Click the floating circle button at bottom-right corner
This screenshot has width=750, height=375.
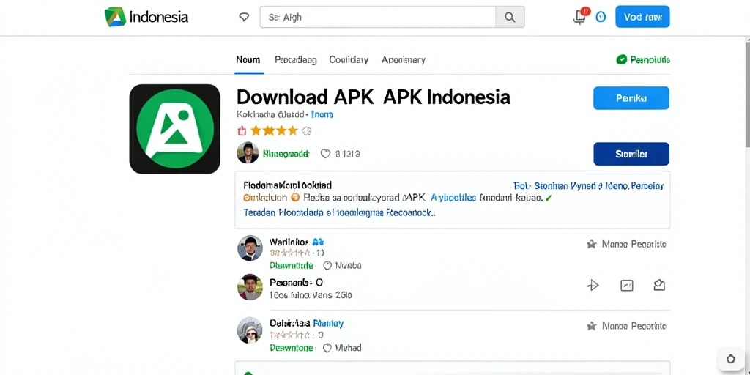click(730, 359)
